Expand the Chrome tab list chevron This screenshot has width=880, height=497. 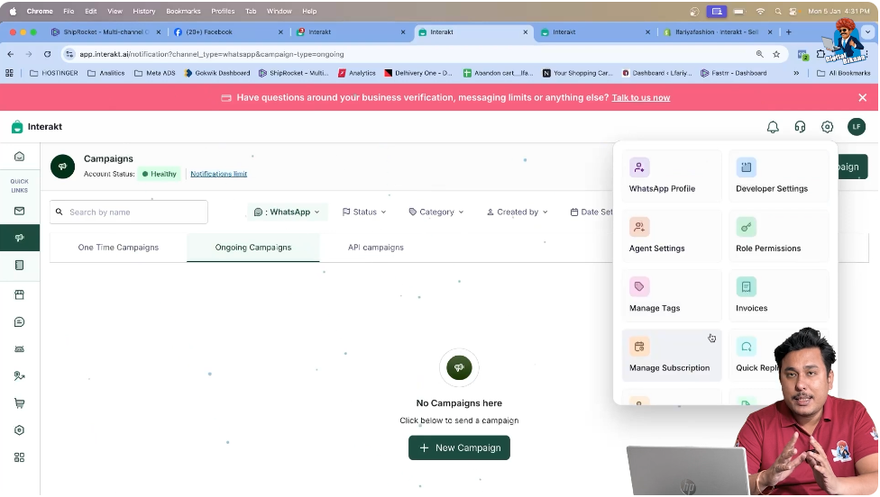867,32
